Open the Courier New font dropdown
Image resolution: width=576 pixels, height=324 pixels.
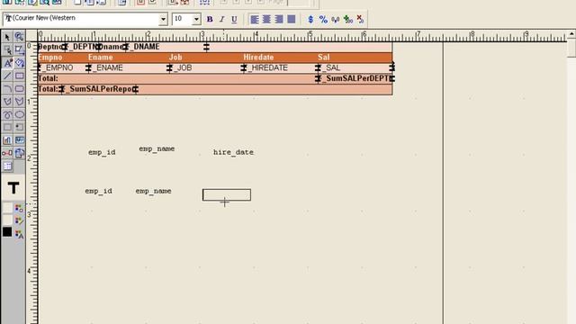point(163,19)
